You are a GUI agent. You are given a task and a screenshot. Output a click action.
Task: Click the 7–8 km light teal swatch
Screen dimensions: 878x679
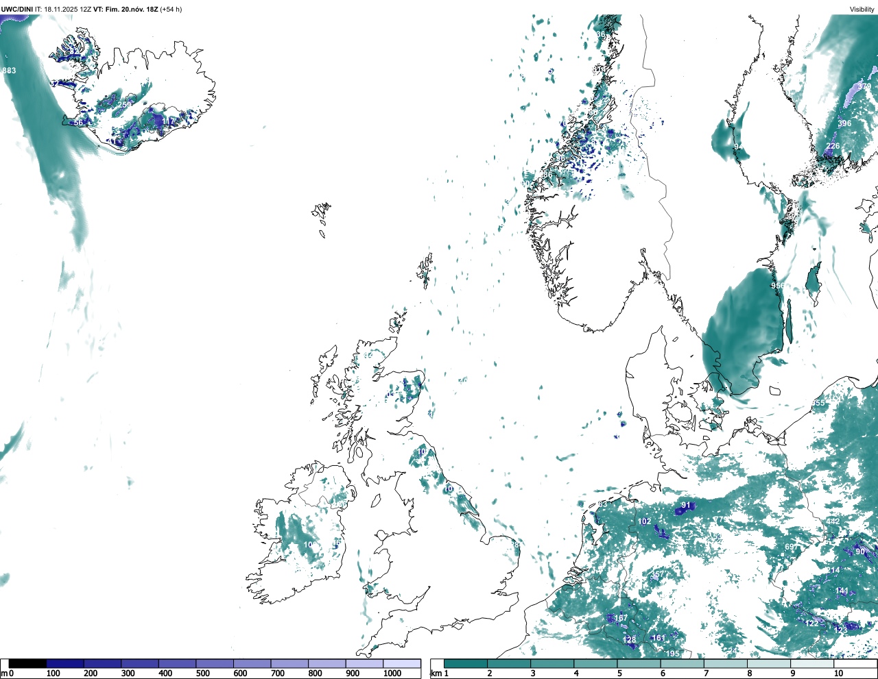tap(727, 663)
